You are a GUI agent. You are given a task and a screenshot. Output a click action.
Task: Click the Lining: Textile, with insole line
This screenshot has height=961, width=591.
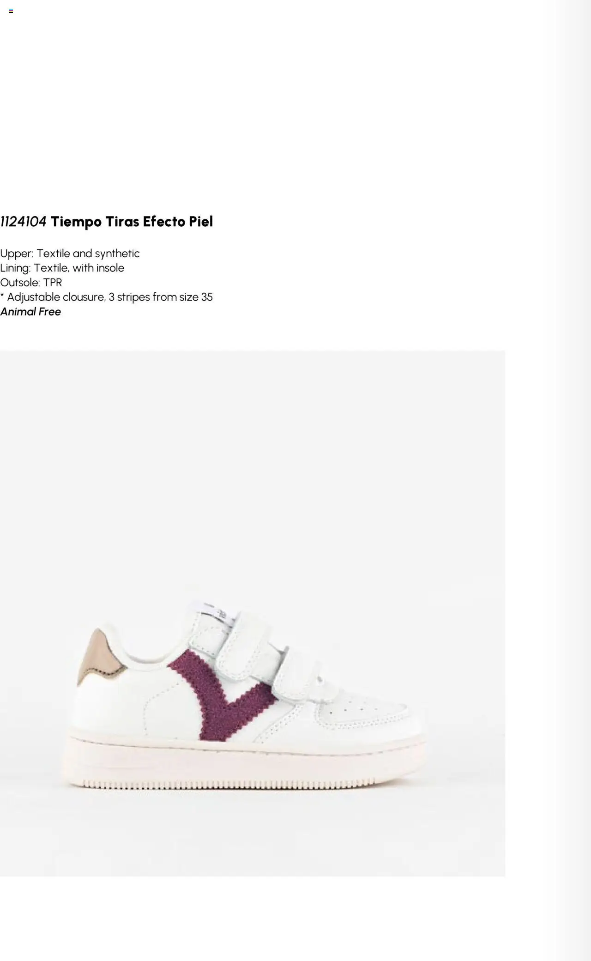[62, 268]
